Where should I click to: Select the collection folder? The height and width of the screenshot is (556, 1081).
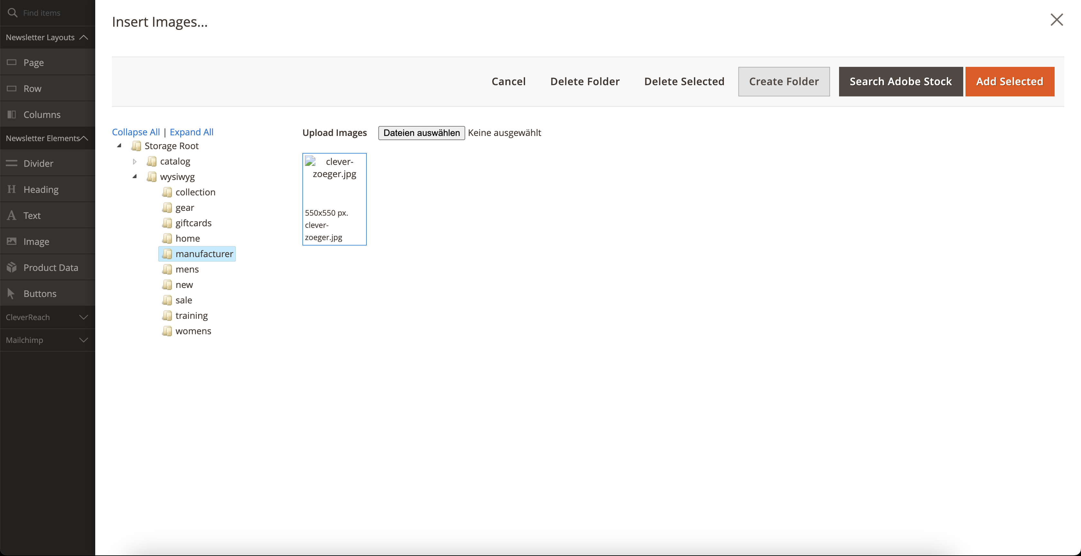[195, 192]
